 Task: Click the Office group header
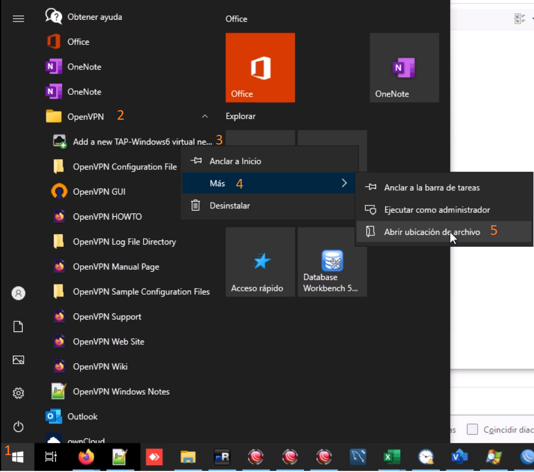click(236, 19)
